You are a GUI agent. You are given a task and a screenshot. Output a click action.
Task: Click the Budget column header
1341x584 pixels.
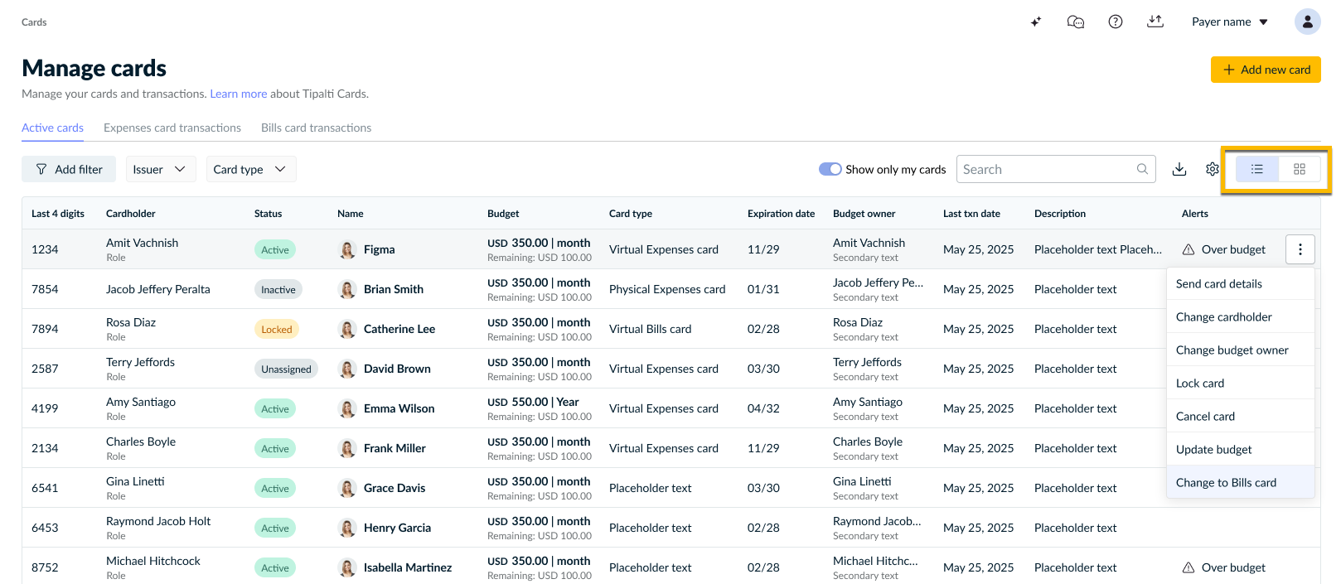click(x=503, y=214)
